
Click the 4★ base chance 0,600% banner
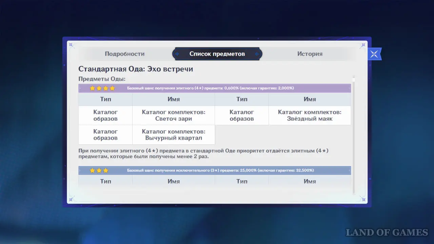(x=210, y=88)
